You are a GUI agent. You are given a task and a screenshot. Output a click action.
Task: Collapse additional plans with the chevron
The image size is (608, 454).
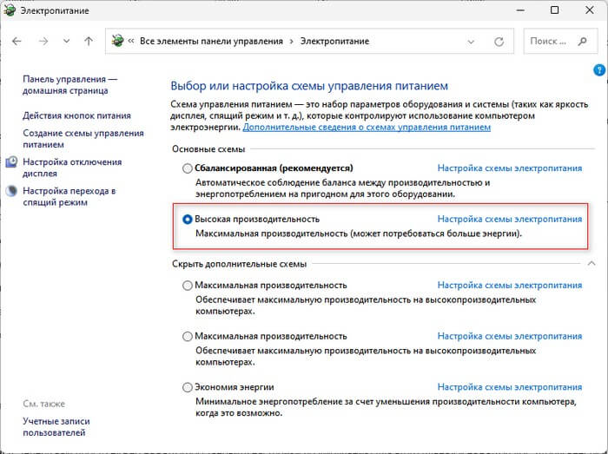click(x=591, y=263)
